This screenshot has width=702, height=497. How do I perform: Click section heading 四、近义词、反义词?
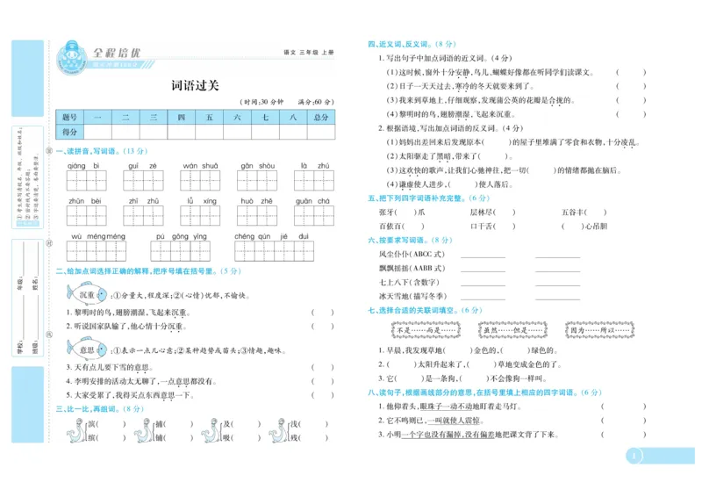point(412,44)
